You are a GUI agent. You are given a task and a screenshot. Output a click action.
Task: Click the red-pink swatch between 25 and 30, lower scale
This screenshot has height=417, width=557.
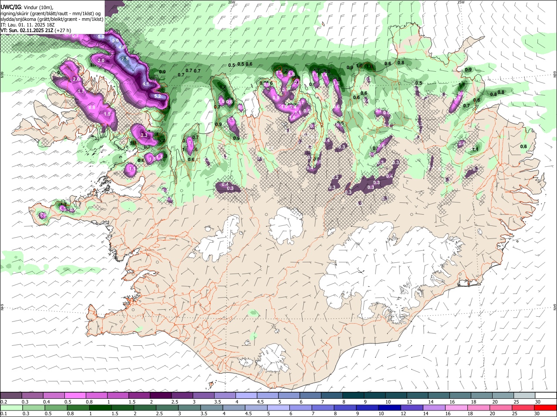(523, 408)
